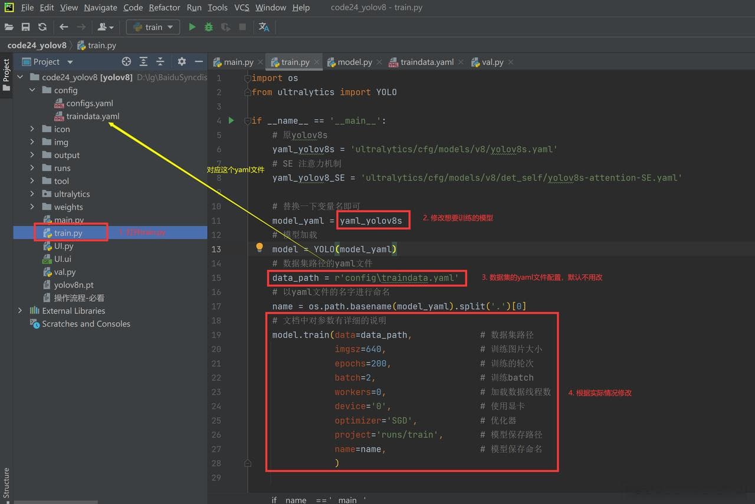Viewport: 755px width, 504px height.
Task: Open the VCS menu
Action: click(242, 8)
